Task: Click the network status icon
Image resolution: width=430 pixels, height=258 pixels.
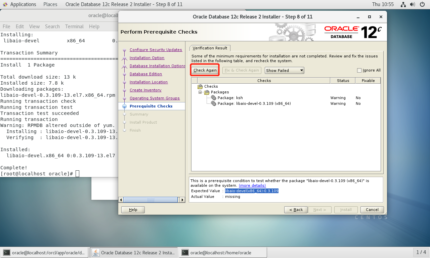Action: coord(403,4)
